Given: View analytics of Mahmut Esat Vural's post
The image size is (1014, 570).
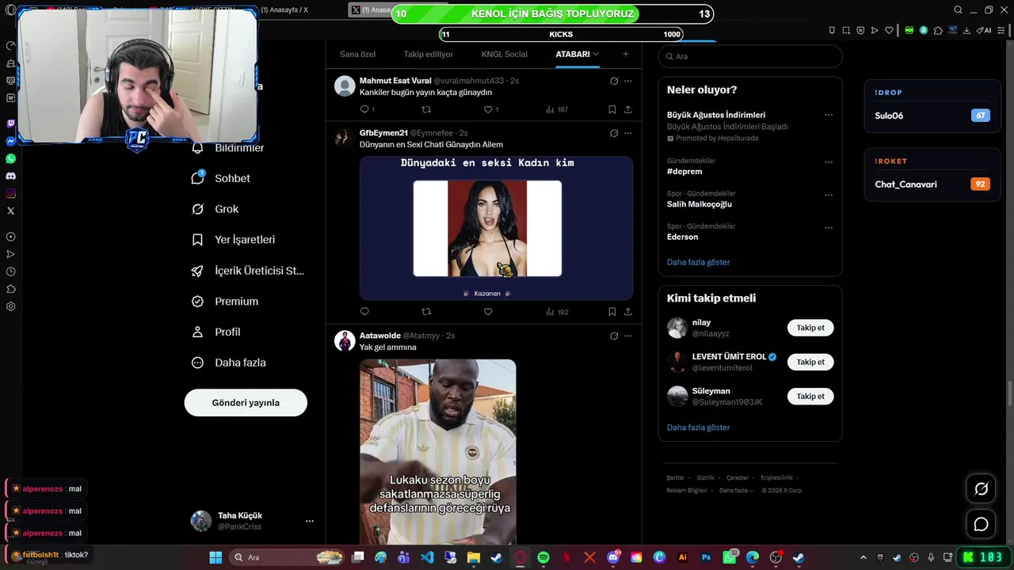Looking at the screenshot, I should [557, 109].
